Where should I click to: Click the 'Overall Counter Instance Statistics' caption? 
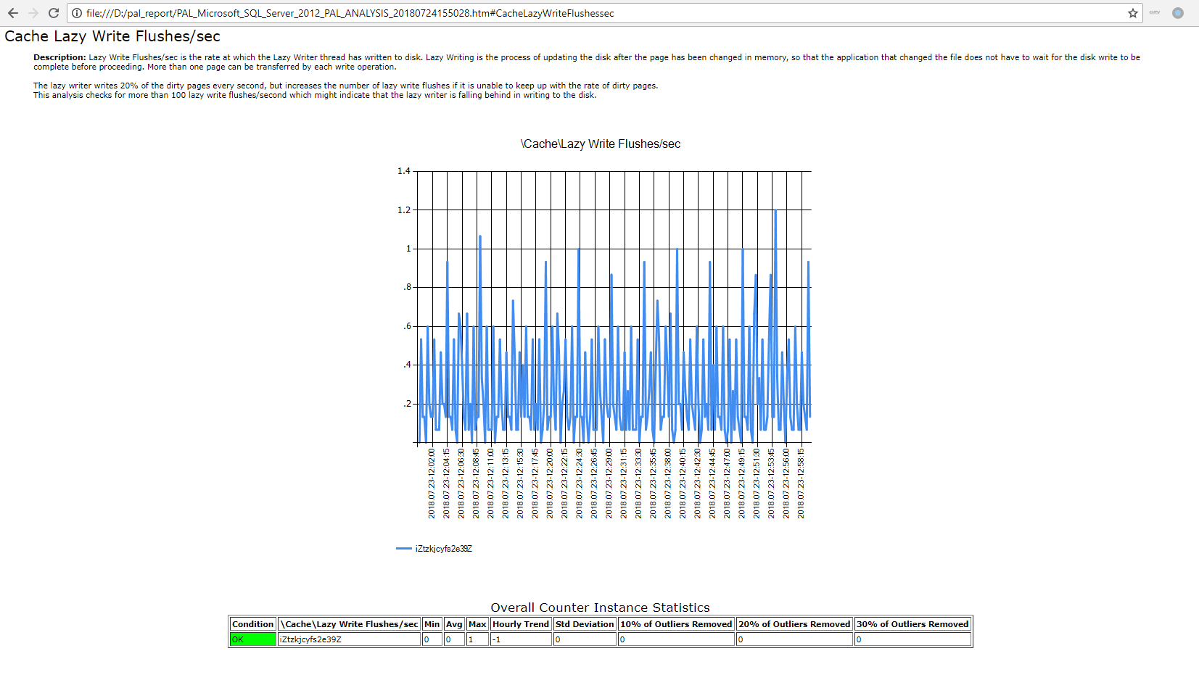pyautogui.click(x=600, y=608)
